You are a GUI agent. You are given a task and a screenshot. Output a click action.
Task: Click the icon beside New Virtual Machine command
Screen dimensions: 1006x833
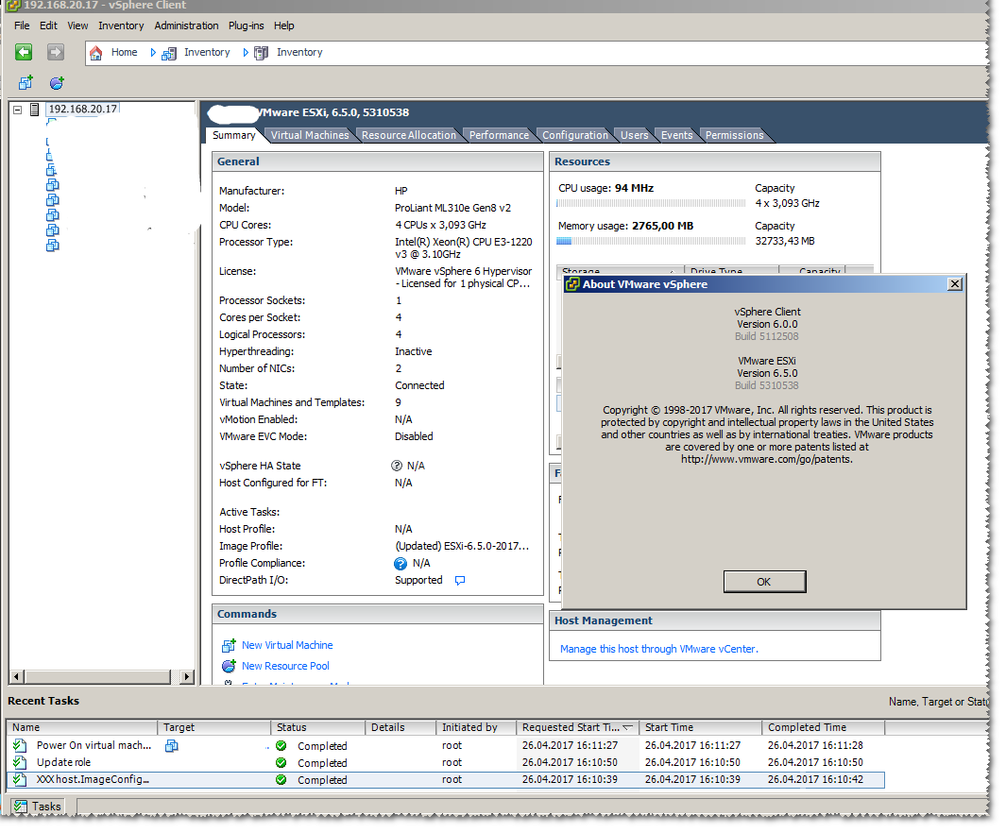pos(229,646)
